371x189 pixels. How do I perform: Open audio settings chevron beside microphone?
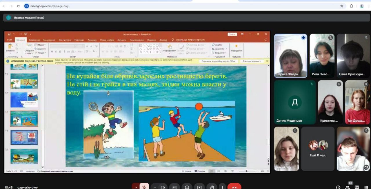coord(136,187)
